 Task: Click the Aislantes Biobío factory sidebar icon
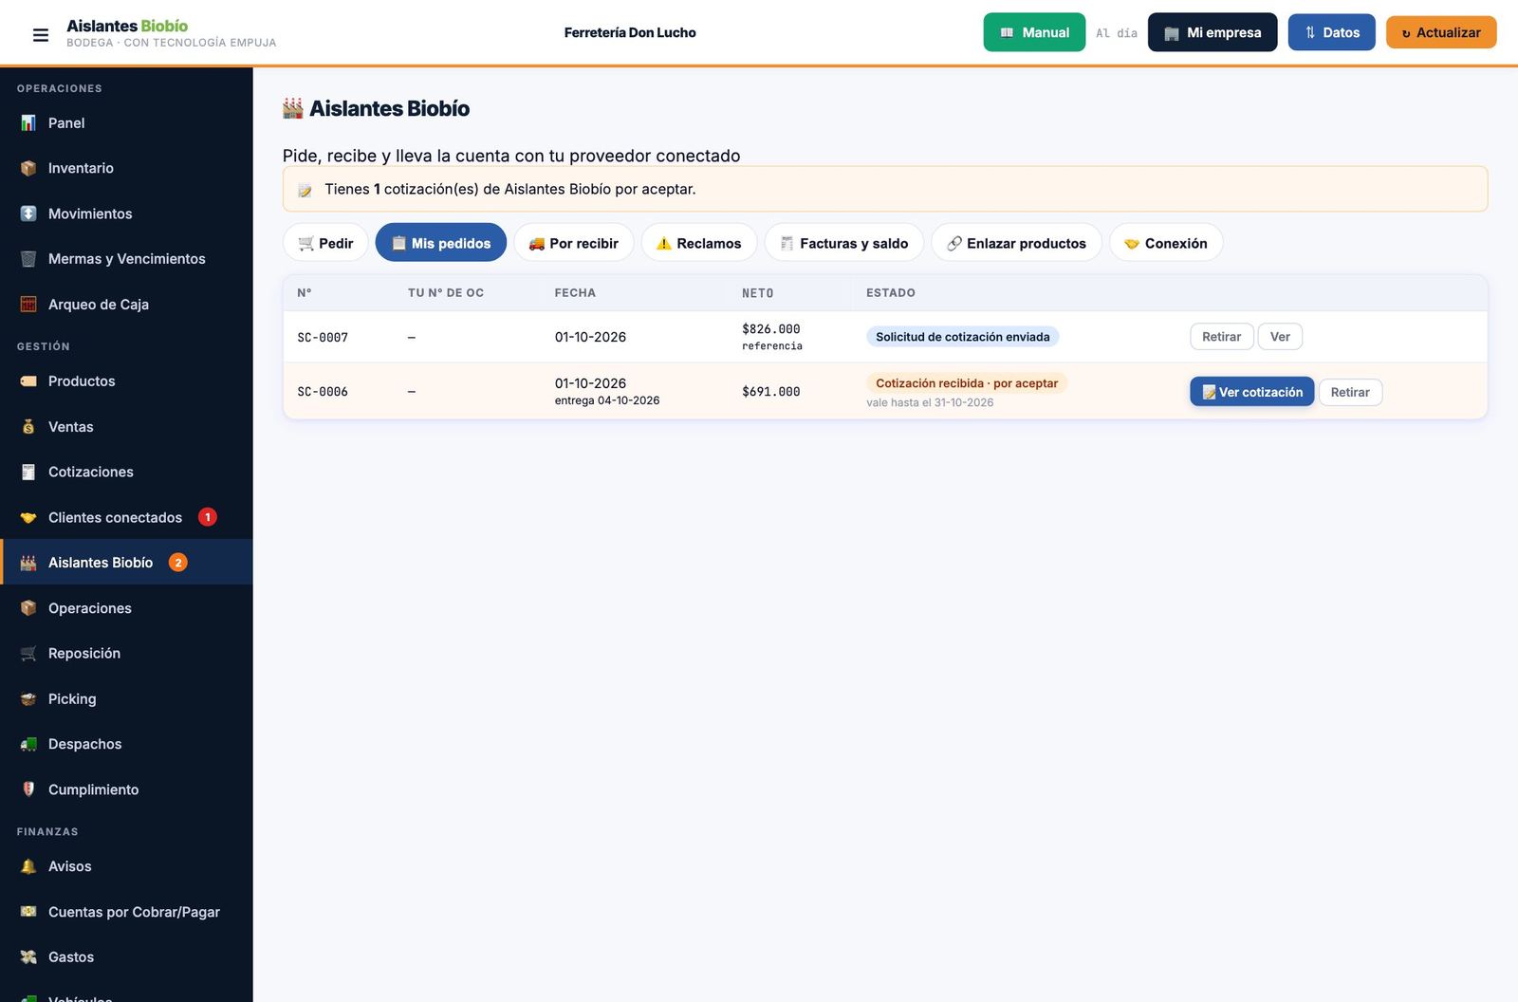click(28, 563)
